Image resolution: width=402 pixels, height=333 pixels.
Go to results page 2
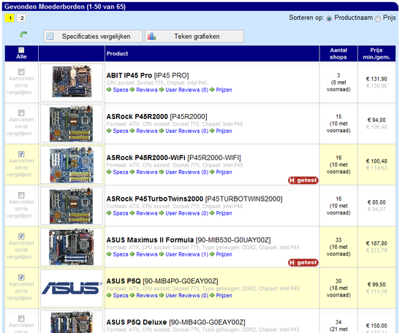click(x=22, y=18)
